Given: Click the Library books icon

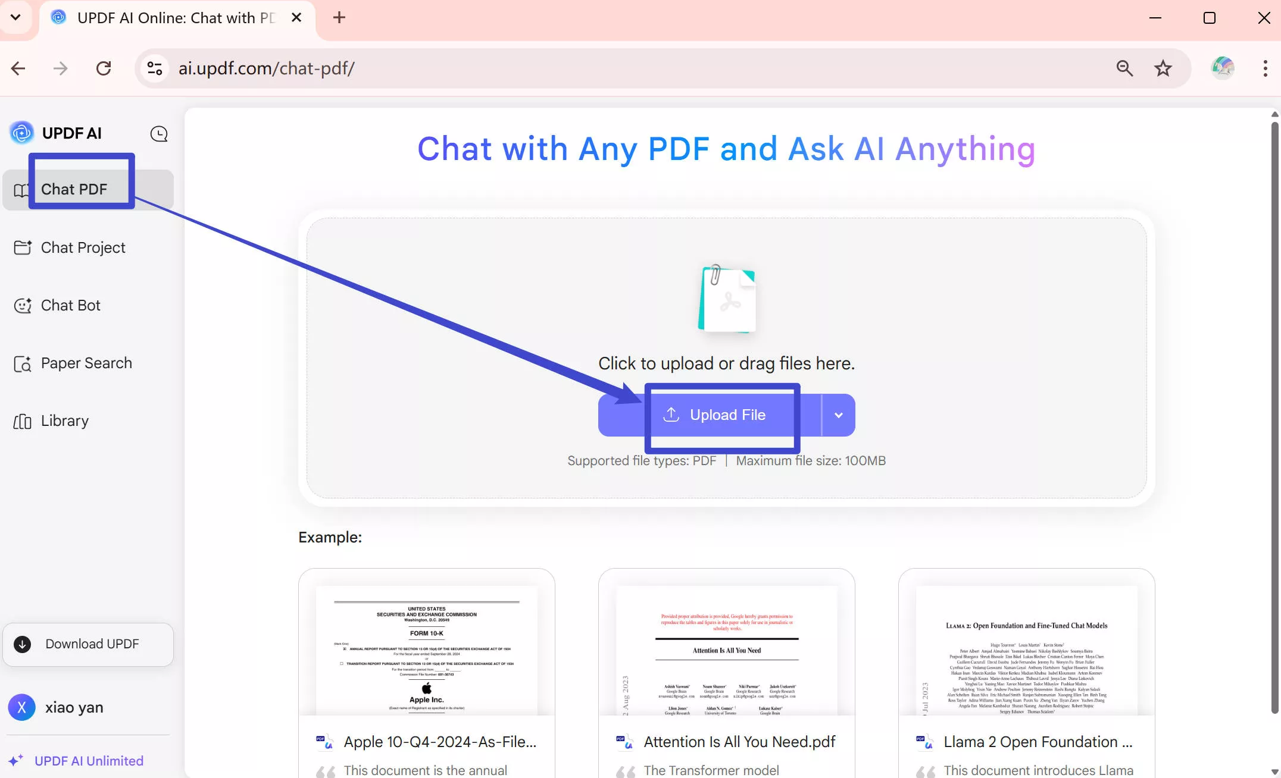Looking at the screenshot, I should pos(23,421).
